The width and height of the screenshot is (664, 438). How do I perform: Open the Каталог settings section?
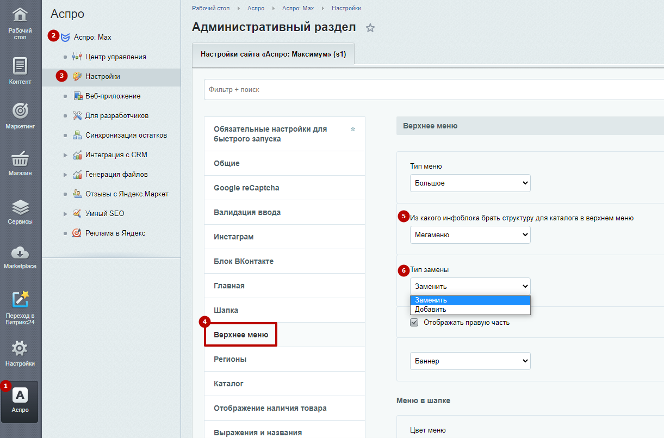tap(284, 384)
